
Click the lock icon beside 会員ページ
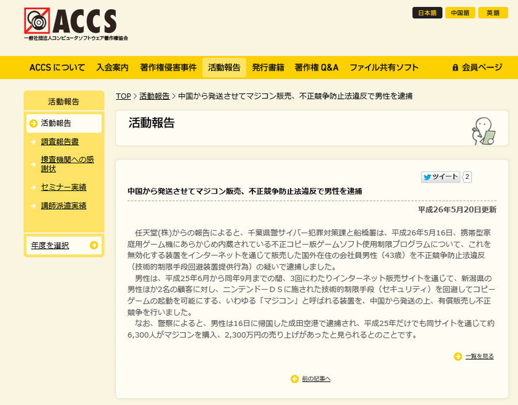point(455,67)
